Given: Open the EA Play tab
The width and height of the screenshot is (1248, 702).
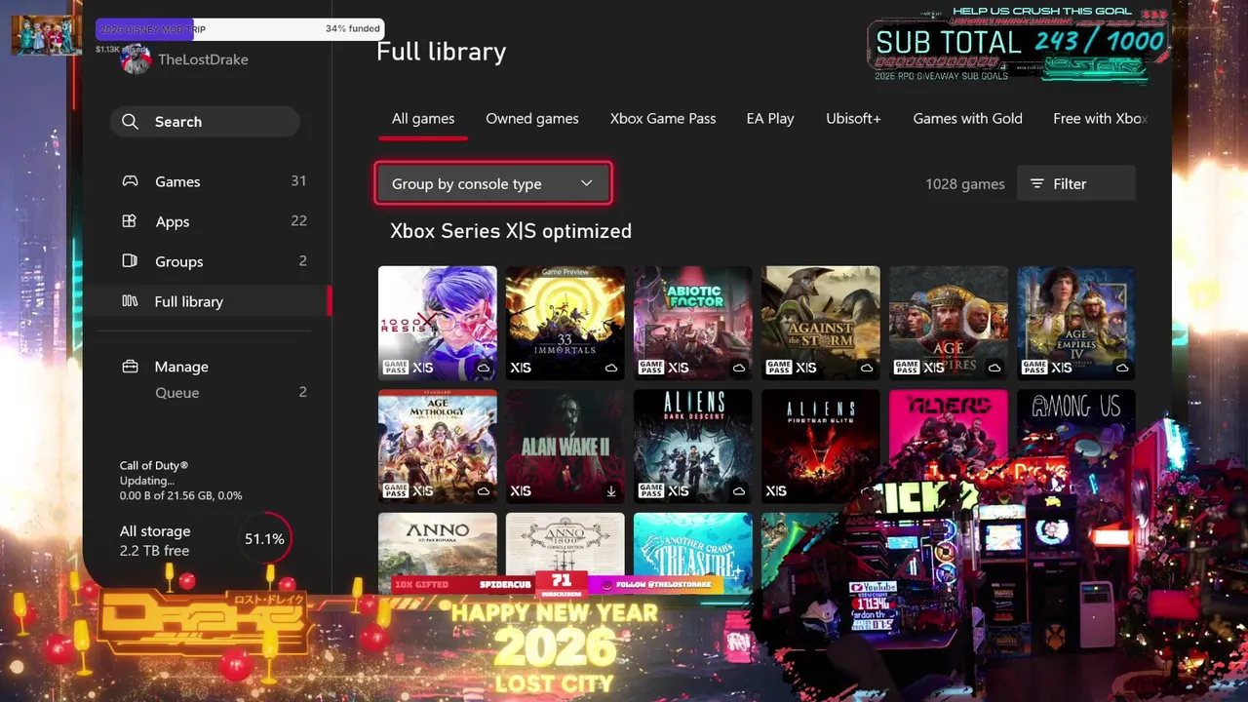Looking at the screenshot, I should click(x=770, y=118).
